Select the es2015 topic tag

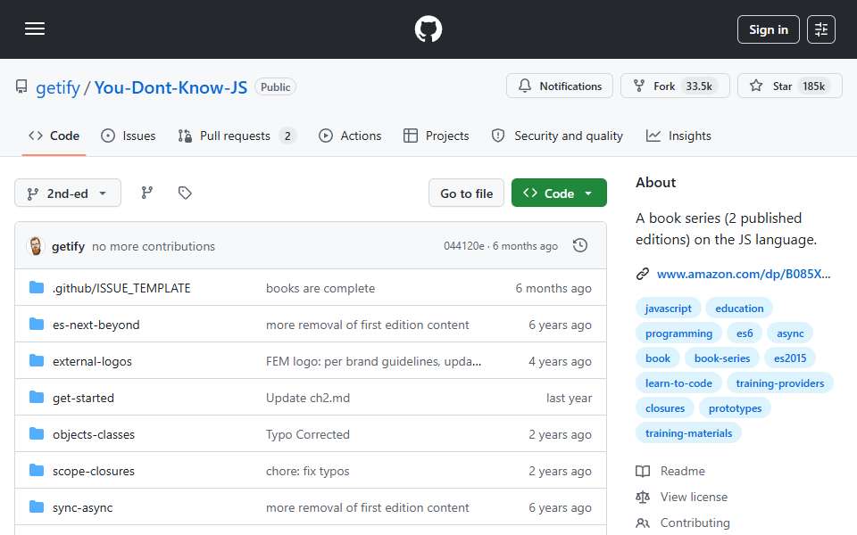[790, 358]
